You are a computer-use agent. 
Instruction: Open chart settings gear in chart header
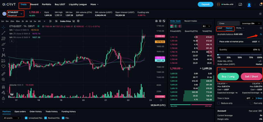[160, 21]
